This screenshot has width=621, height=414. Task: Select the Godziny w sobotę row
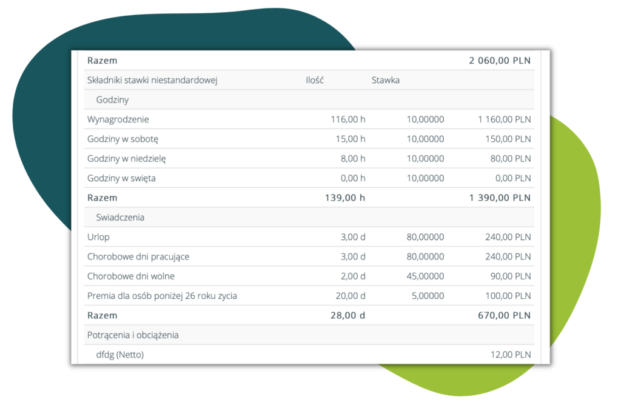point(123,139)
